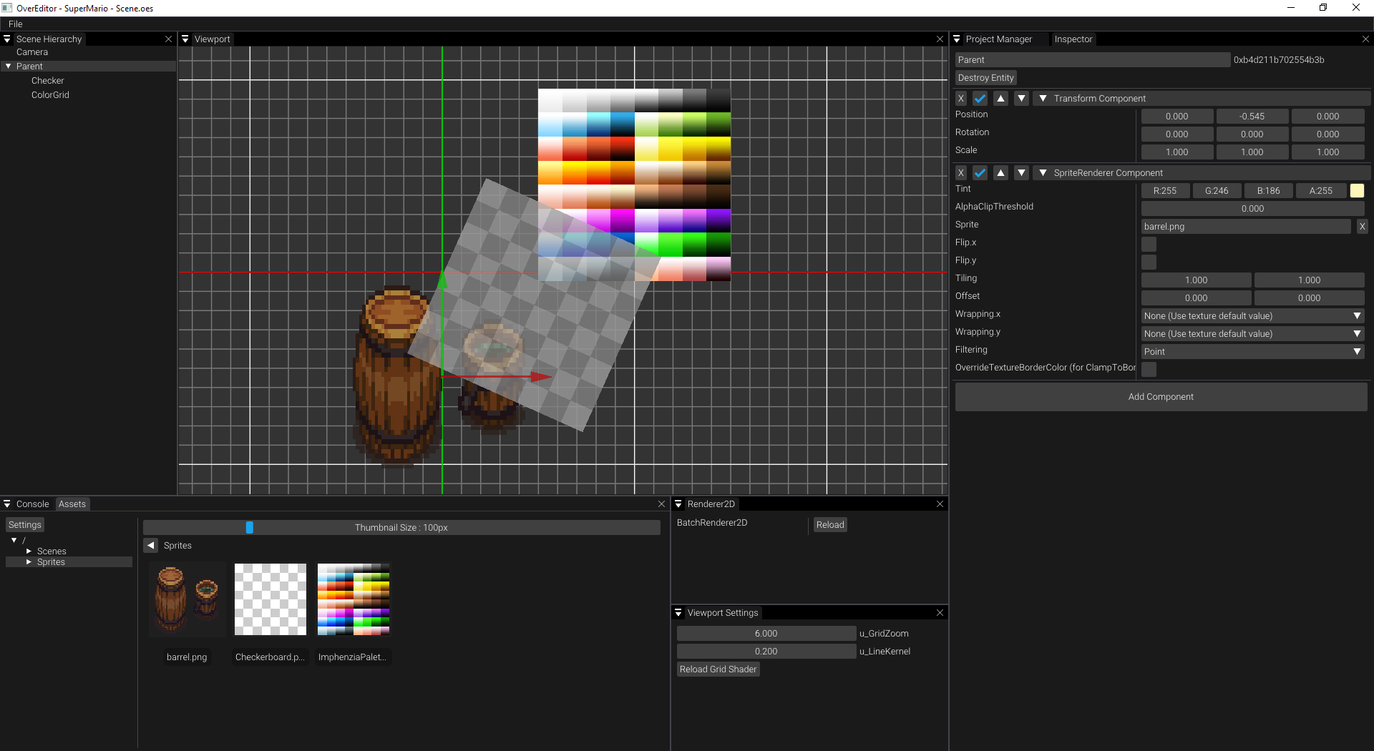
Task: Remove the Transform Component via its X icon
Action: 960,97
